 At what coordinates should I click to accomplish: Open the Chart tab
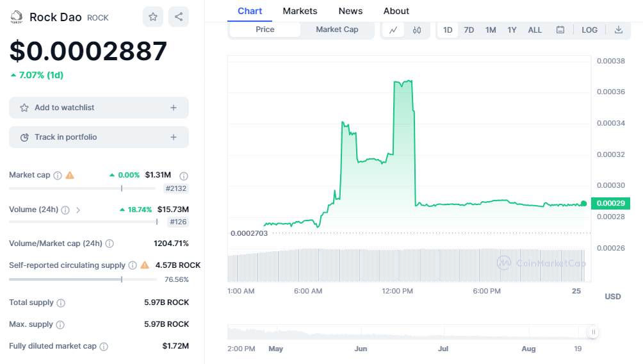pos(250,11)
